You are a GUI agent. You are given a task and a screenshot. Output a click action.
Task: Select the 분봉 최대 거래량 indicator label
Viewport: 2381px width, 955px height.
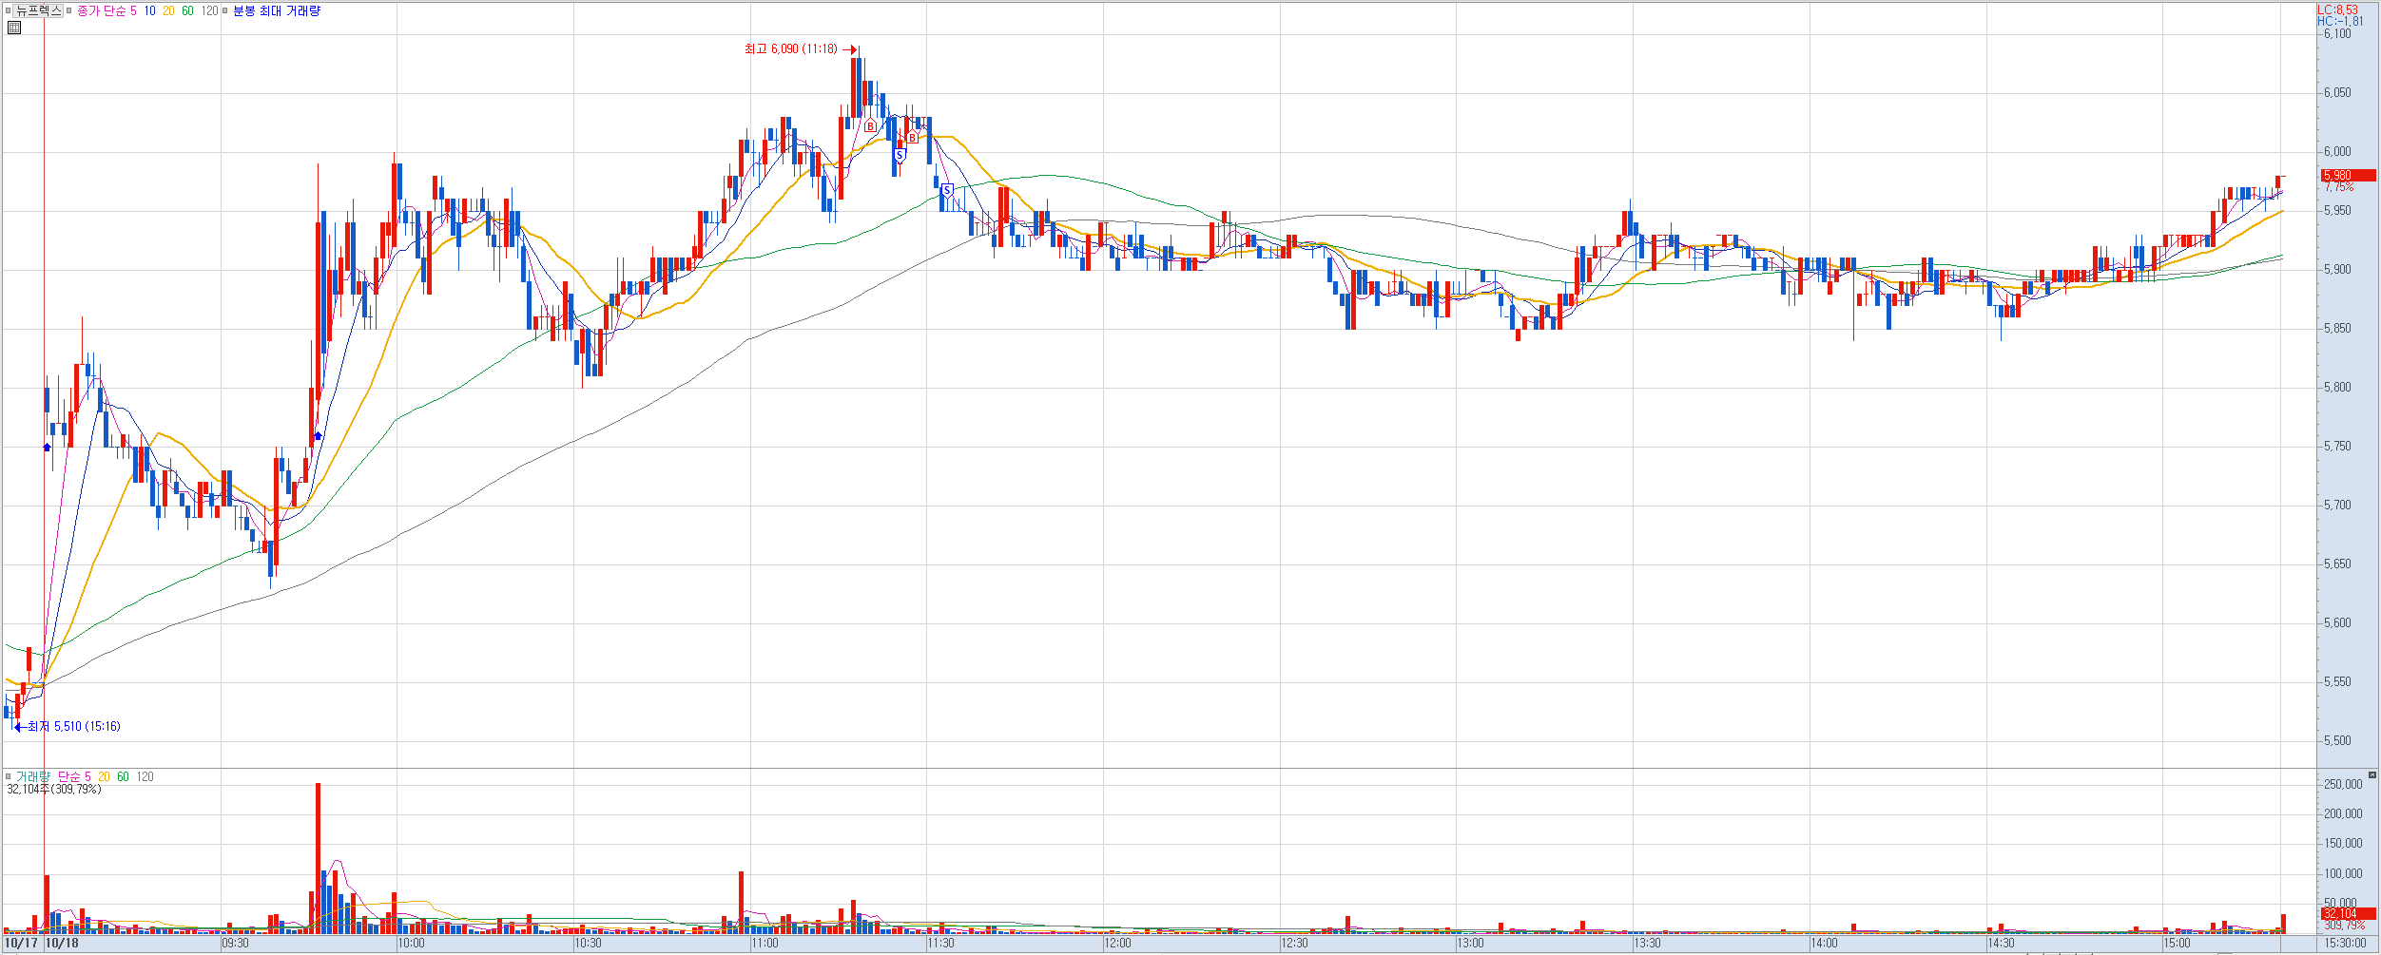pos(277,10)
